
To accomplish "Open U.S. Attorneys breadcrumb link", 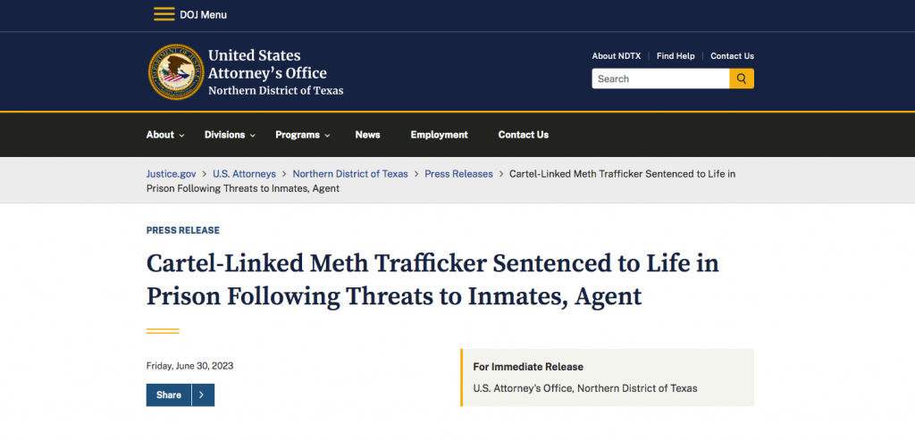I will point(244,174).
